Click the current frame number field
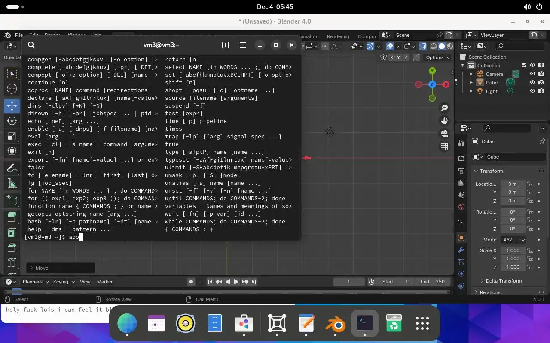Viewport: 550px width, 343px height. tap(349, 282)
